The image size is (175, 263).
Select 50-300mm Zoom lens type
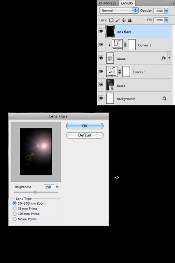(x=15, y=203)
